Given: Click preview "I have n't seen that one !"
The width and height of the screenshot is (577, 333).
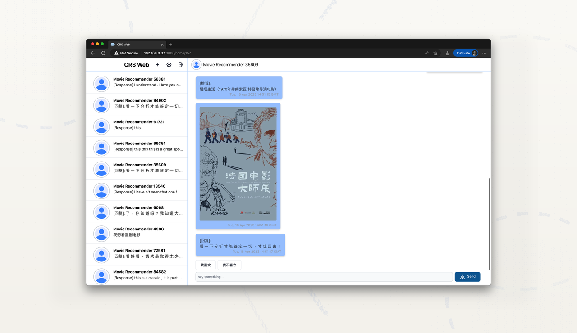Looking at the screenshot, I should [x=145, y=192].
